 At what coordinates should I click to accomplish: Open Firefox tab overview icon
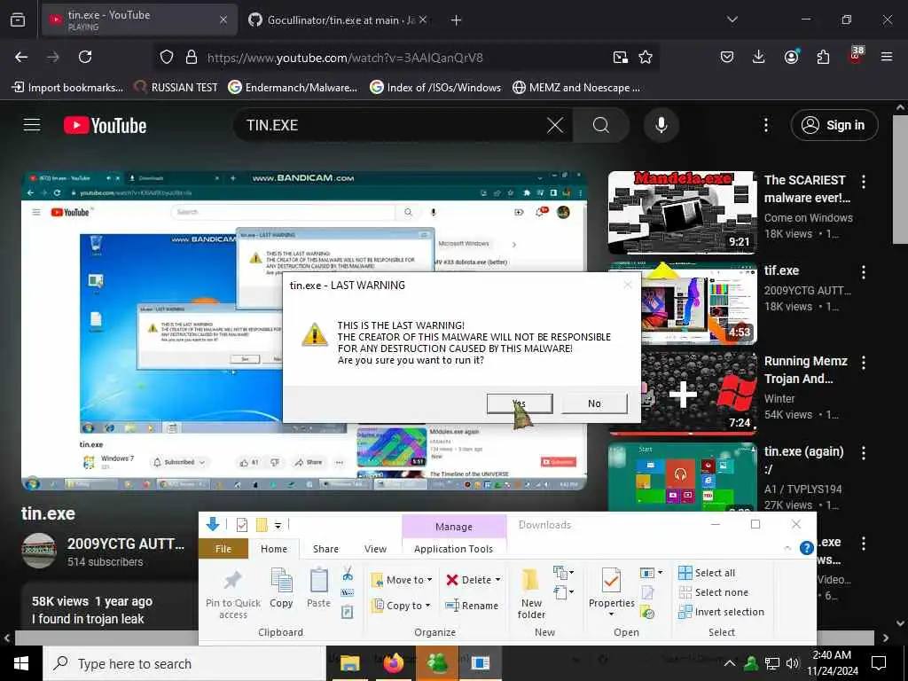18,20
